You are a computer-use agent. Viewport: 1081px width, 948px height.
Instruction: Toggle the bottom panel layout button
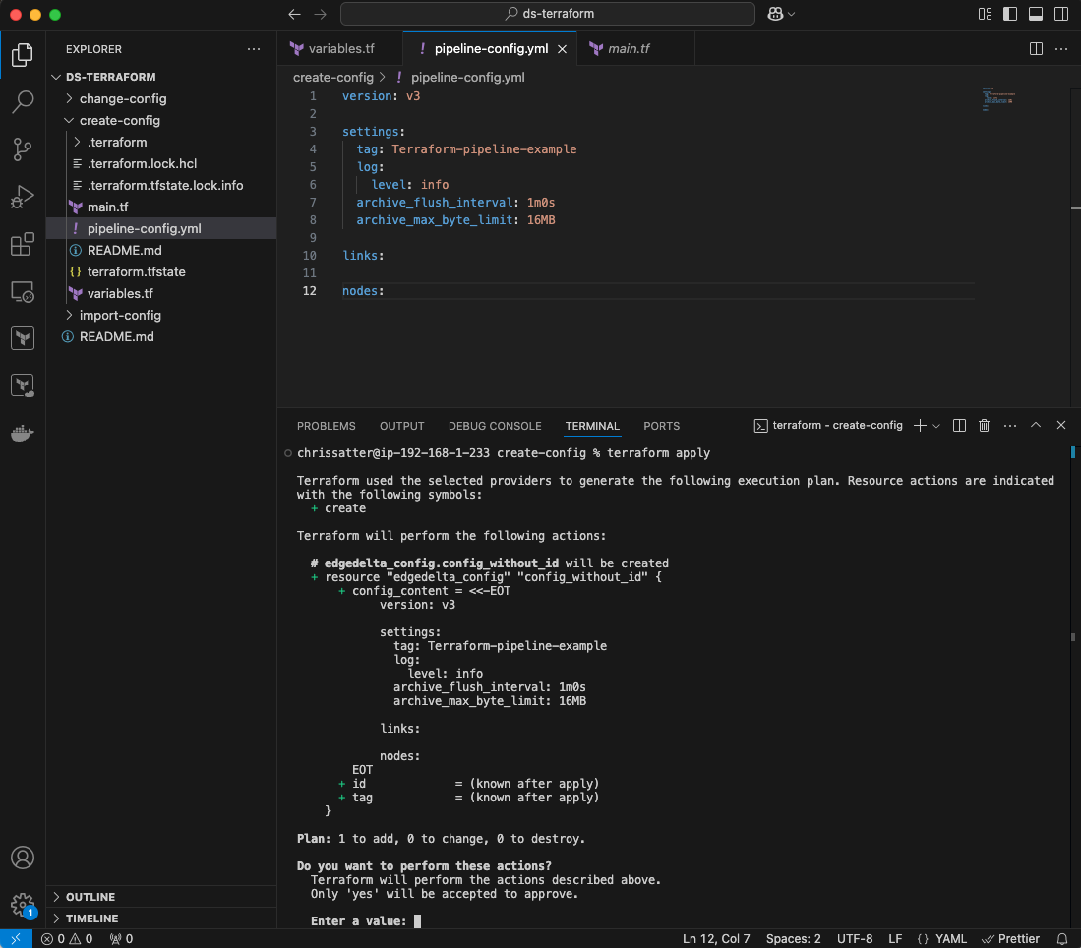point(1035,14)
